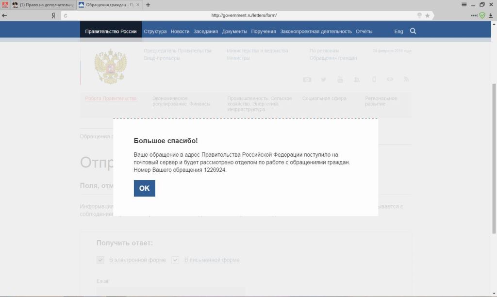This screenshot has width=497, height=297.
Task: Click the green Protect shield icon
Action: click(482, 16)
